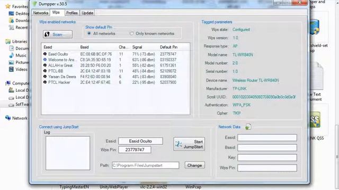Click Model name value TL-WR840N
This screenshot has height=190, width=339.
click(243, 55)
